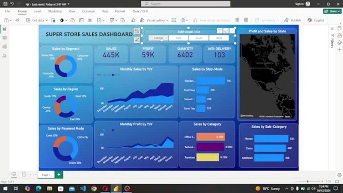Switch to the Home ribbon tab

[x=22, y=11]
